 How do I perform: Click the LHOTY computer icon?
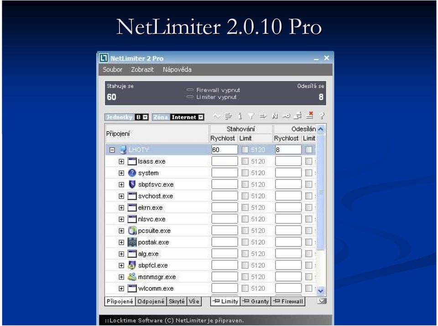coord(123,150)
